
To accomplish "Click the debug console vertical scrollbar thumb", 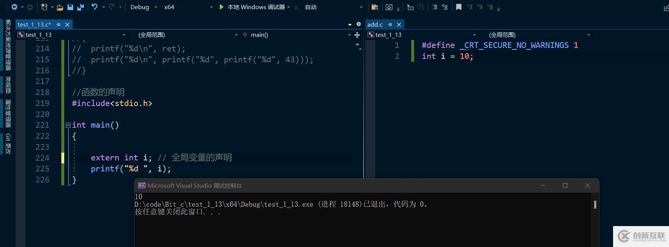I will (595, 204).
